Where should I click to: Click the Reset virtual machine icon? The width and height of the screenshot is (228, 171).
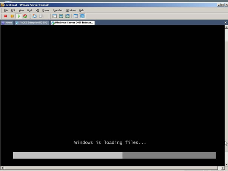[x=25, y=16]
